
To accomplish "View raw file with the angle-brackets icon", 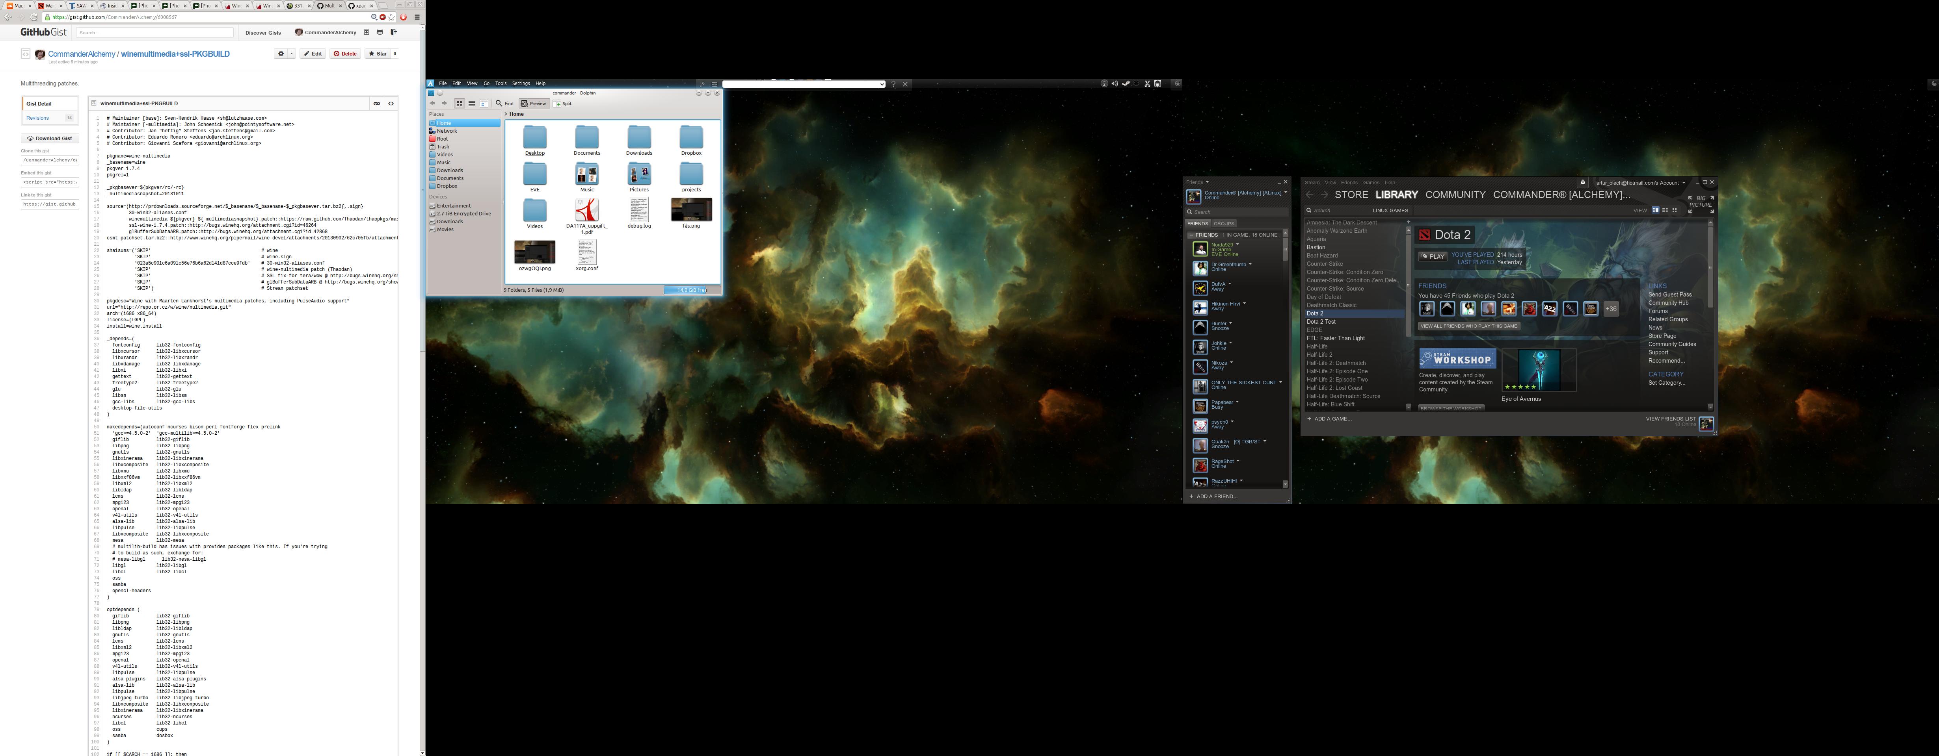I will point(391,103).
